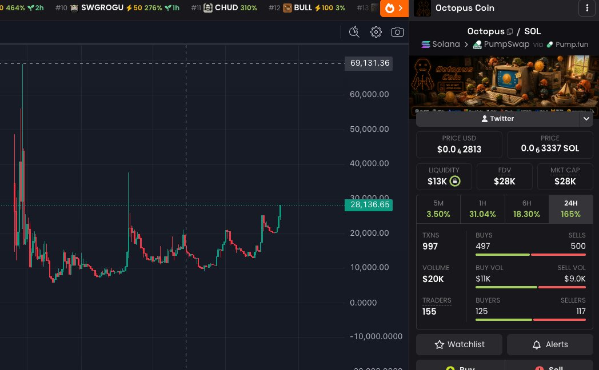Select the 5M timeframe tab
Image resolution: width=599 pixels, height=370 pixels.
pos(438,209)
